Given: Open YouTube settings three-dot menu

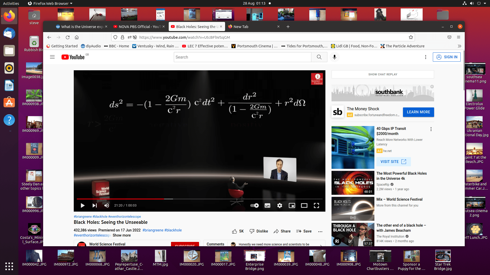Looking at the screenshot, I should click(x=426, y=57).
